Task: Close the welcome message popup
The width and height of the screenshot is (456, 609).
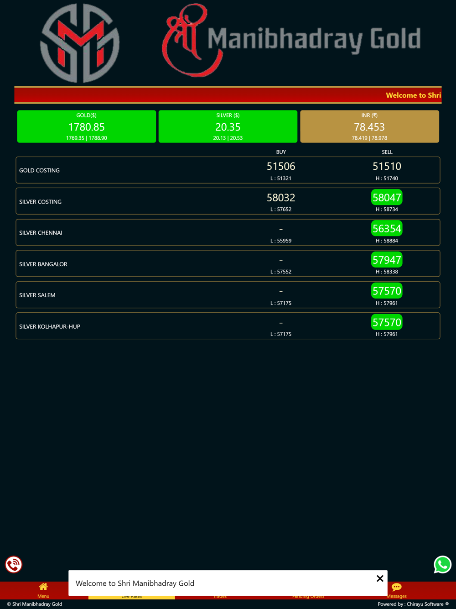Action: pos(380,578)
